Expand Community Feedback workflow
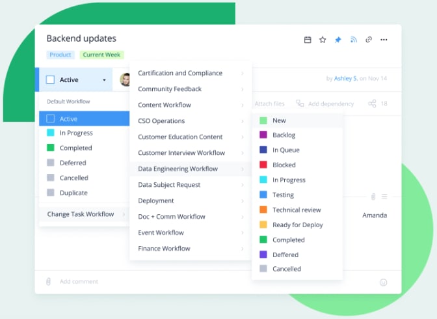This screenshot has height=319, width=437. click(191, 89)
